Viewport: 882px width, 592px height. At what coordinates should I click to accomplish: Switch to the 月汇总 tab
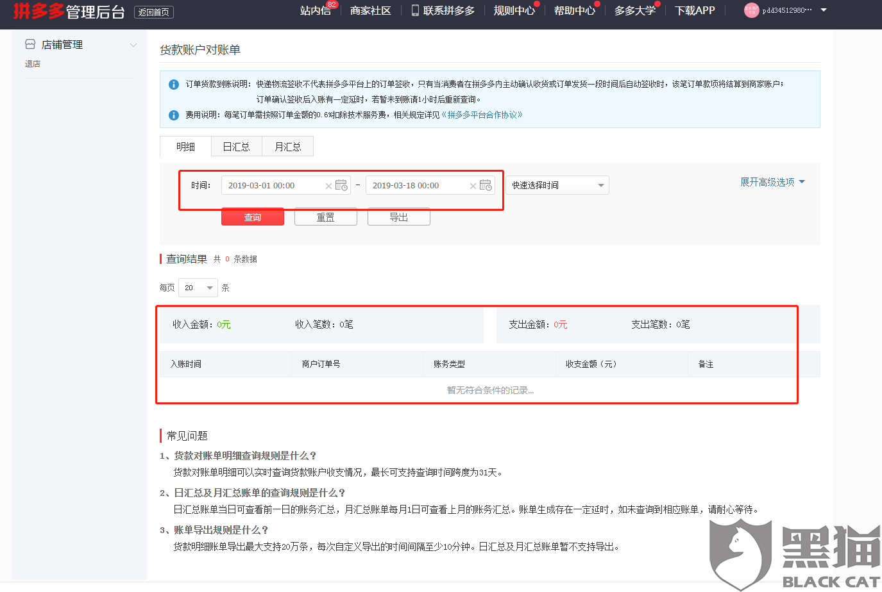tap(288, 147)
